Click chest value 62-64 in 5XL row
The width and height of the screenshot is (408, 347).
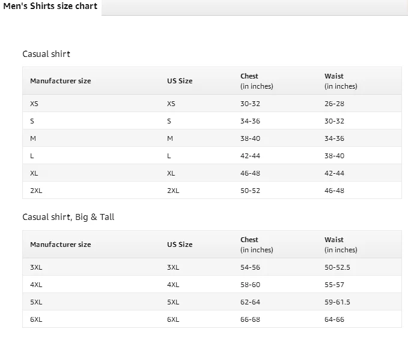click(x=250, y=302)
